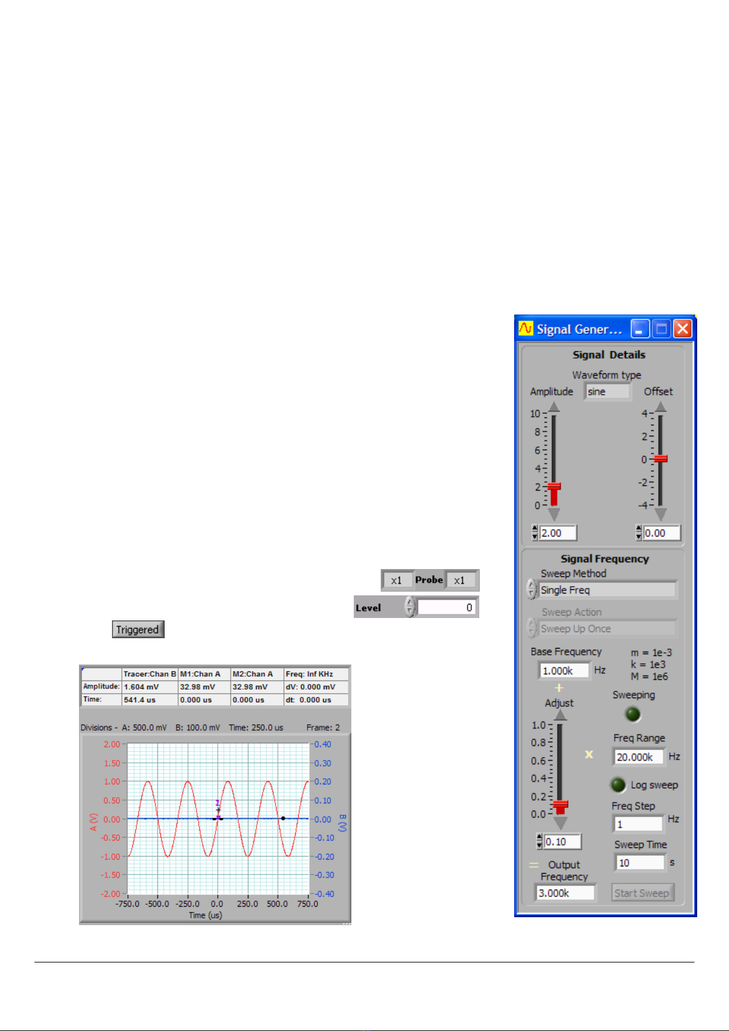Step the Sweep Action spinner arrows
This screenshot has height=1031, width=729.
(531, 628)
